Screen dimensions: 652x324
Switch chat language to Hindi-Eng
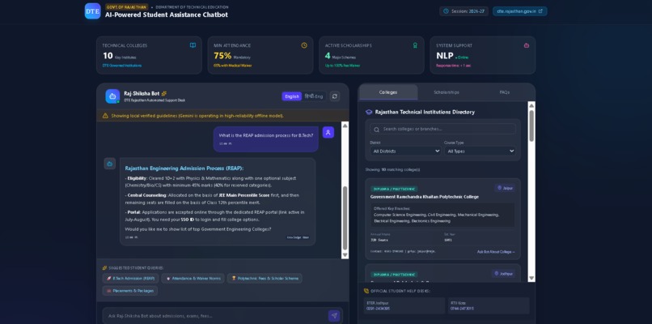[314, 96]
